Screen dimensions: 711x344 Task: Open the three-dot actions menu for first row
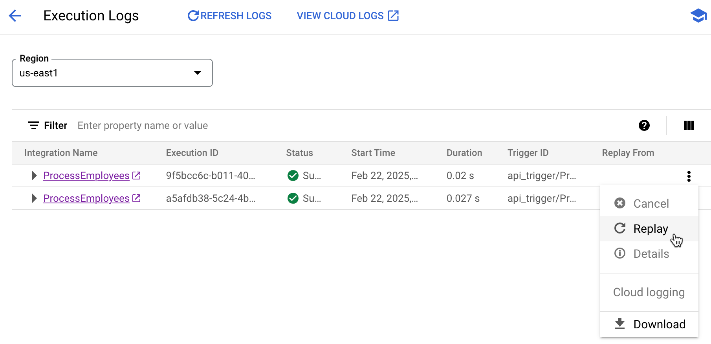689,176
